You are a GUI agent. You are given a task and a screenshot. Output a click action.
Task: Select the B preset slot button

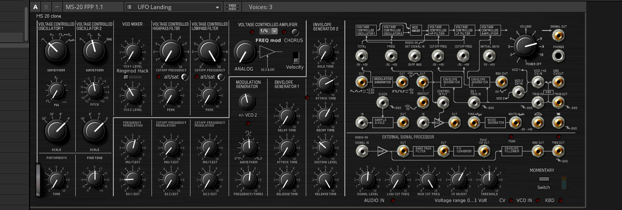coord(46,7)
